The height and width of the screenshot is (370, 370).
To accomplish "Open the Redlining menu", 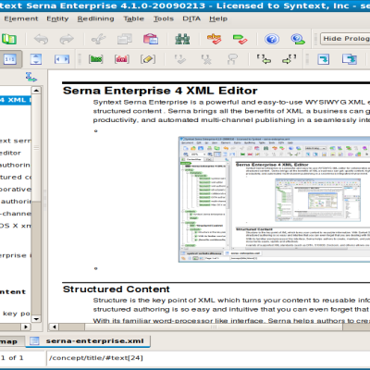I will tap(95, 18).
